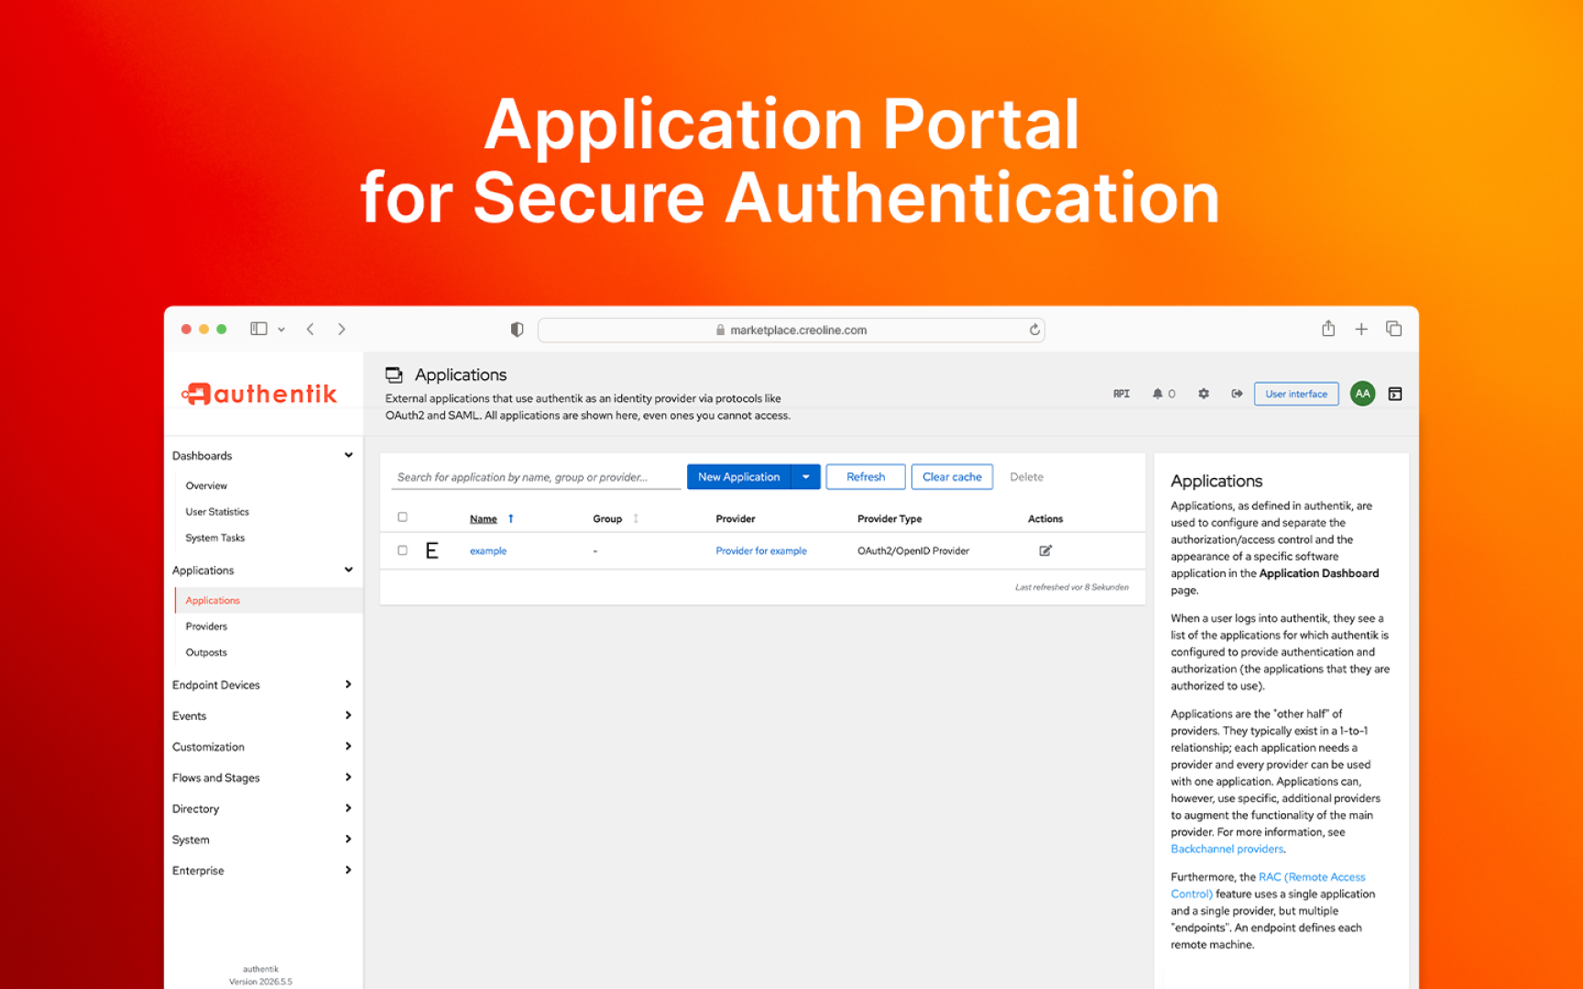Viewport: 1583px width, 989px height.
Task: Click the Name column ascending arrow
Action: pyautogui.click(x=510, y=518)
